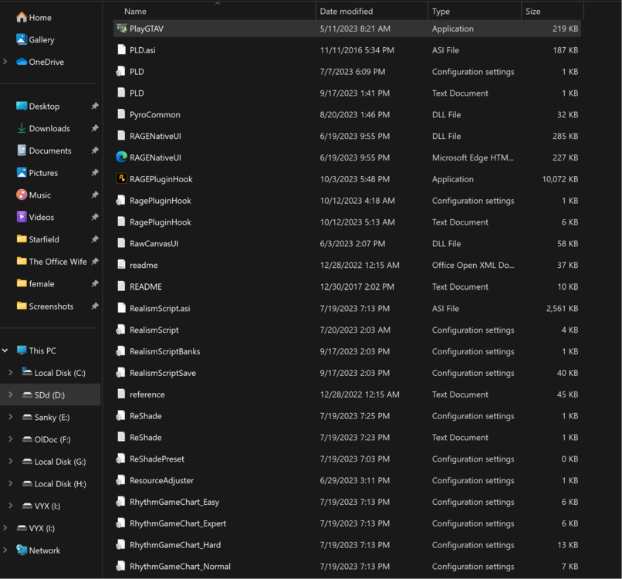Image resolution: width=622 pixels, height=579 pixels.
Task: Click the RAGEPluginHook application icon
Action: [x=120, y=179]
